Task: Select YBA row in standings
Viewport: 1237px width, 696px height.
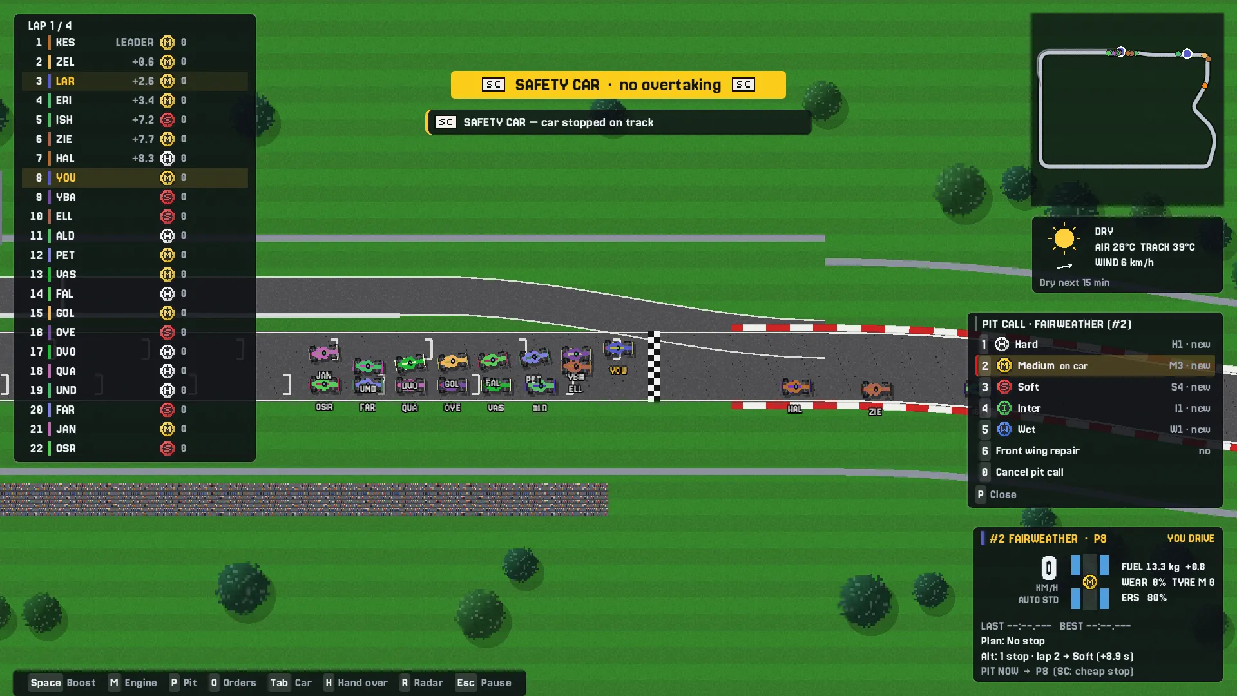Action: (x=135, y=197)
